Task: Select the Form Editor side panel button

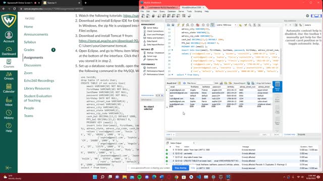Action: [277, 99]
